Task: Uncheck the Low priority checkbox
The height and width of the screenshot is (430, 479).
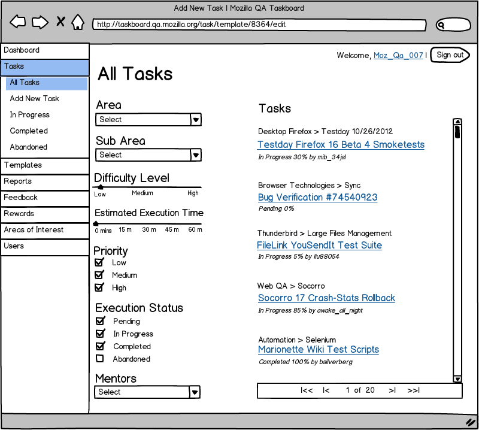Action: pyautogui.click(x=99, y=262)
